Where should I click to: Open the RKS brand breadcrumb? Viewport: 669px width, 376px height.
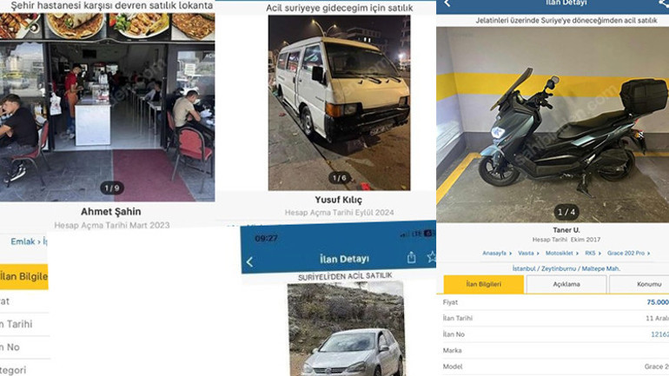click(x=590, y=254)
